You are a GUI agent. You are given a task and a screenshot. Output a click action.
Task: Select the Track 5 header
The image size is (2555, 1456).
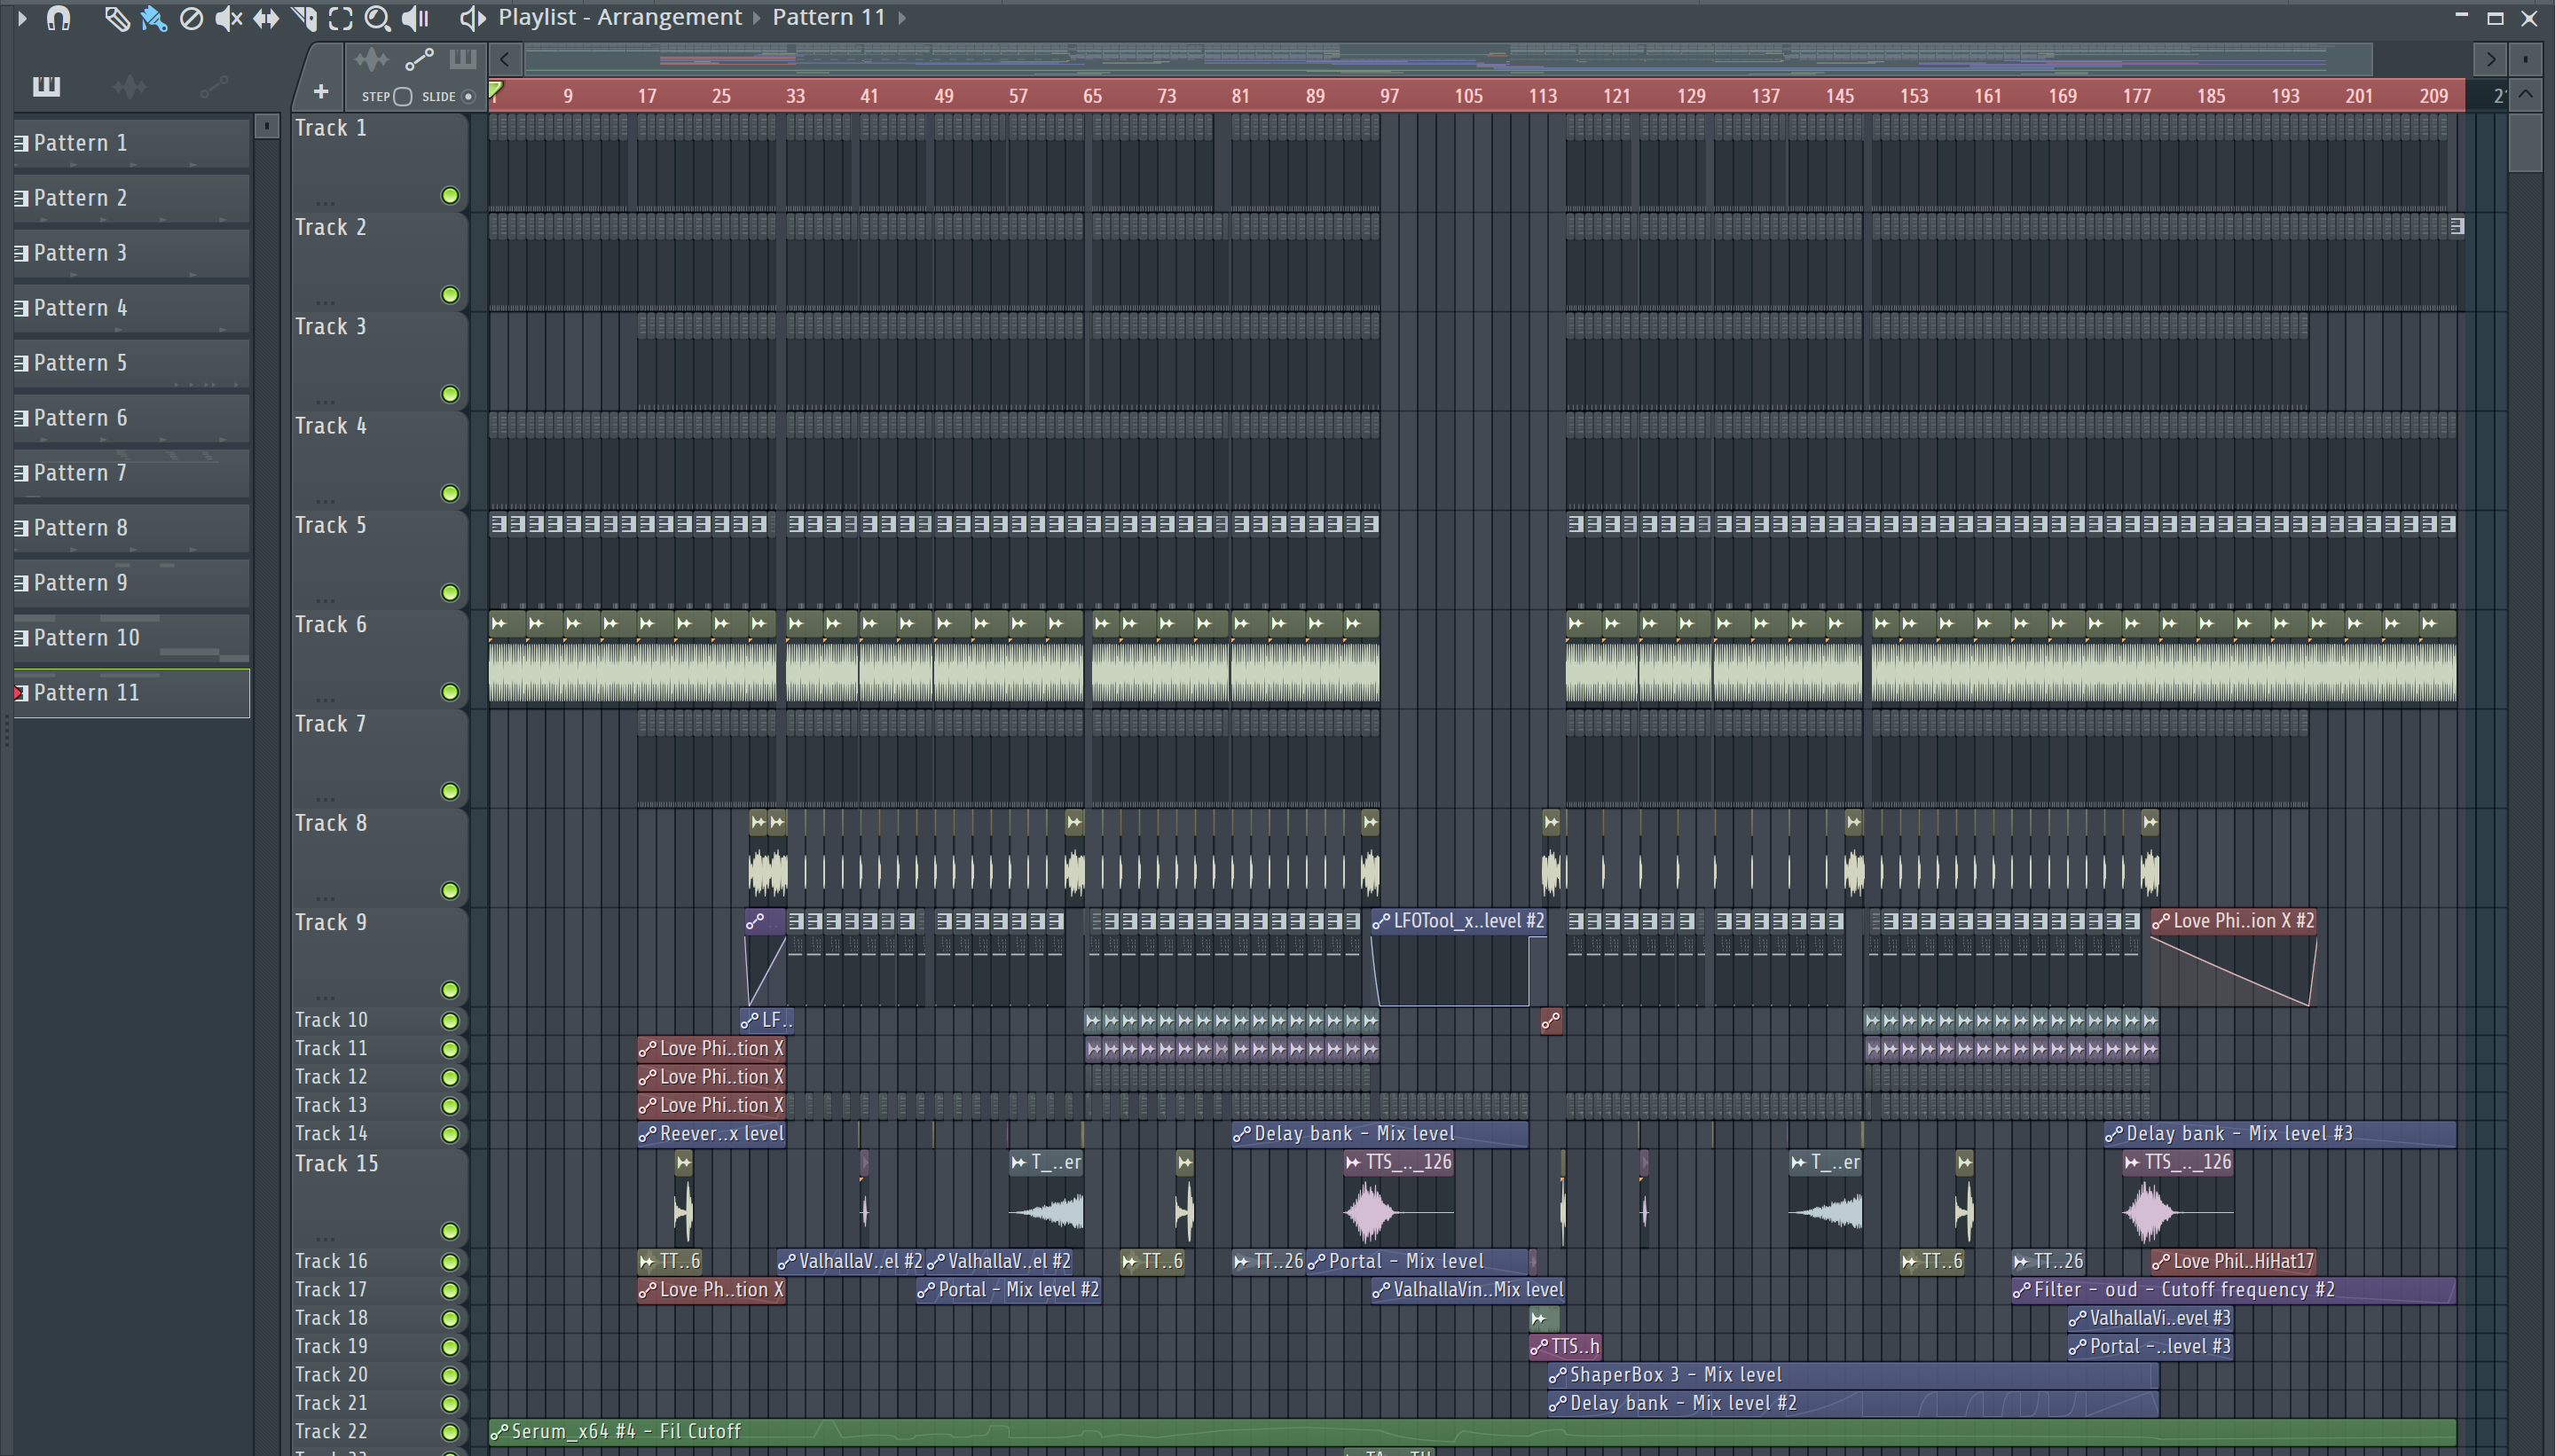pos(381,559)
